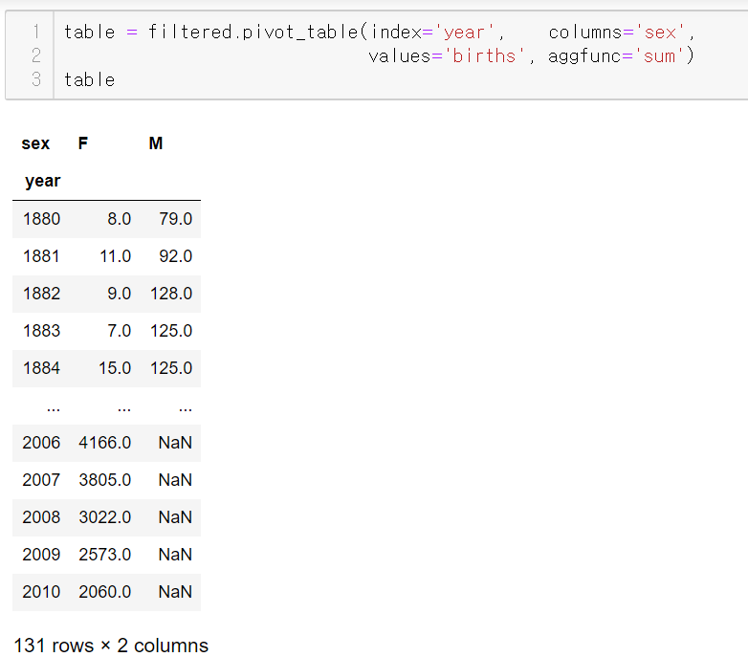Image resolution: width=748 pixels, height=657 pixels.
Task: Click line number 2 in the gutter
Action: [x=36, y=55]
